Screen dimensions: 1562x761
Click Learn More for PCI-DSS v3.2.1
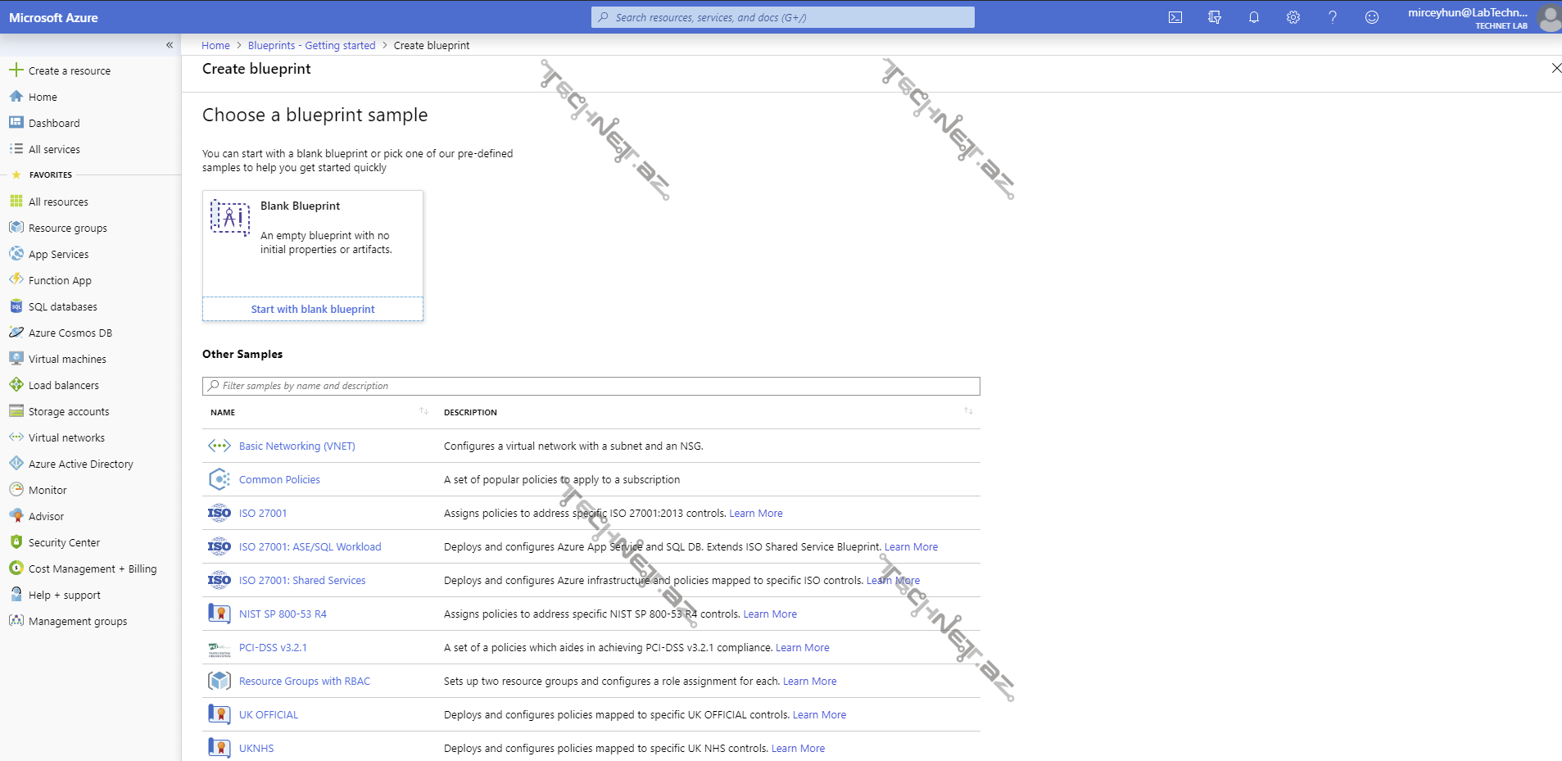[802, 647]
